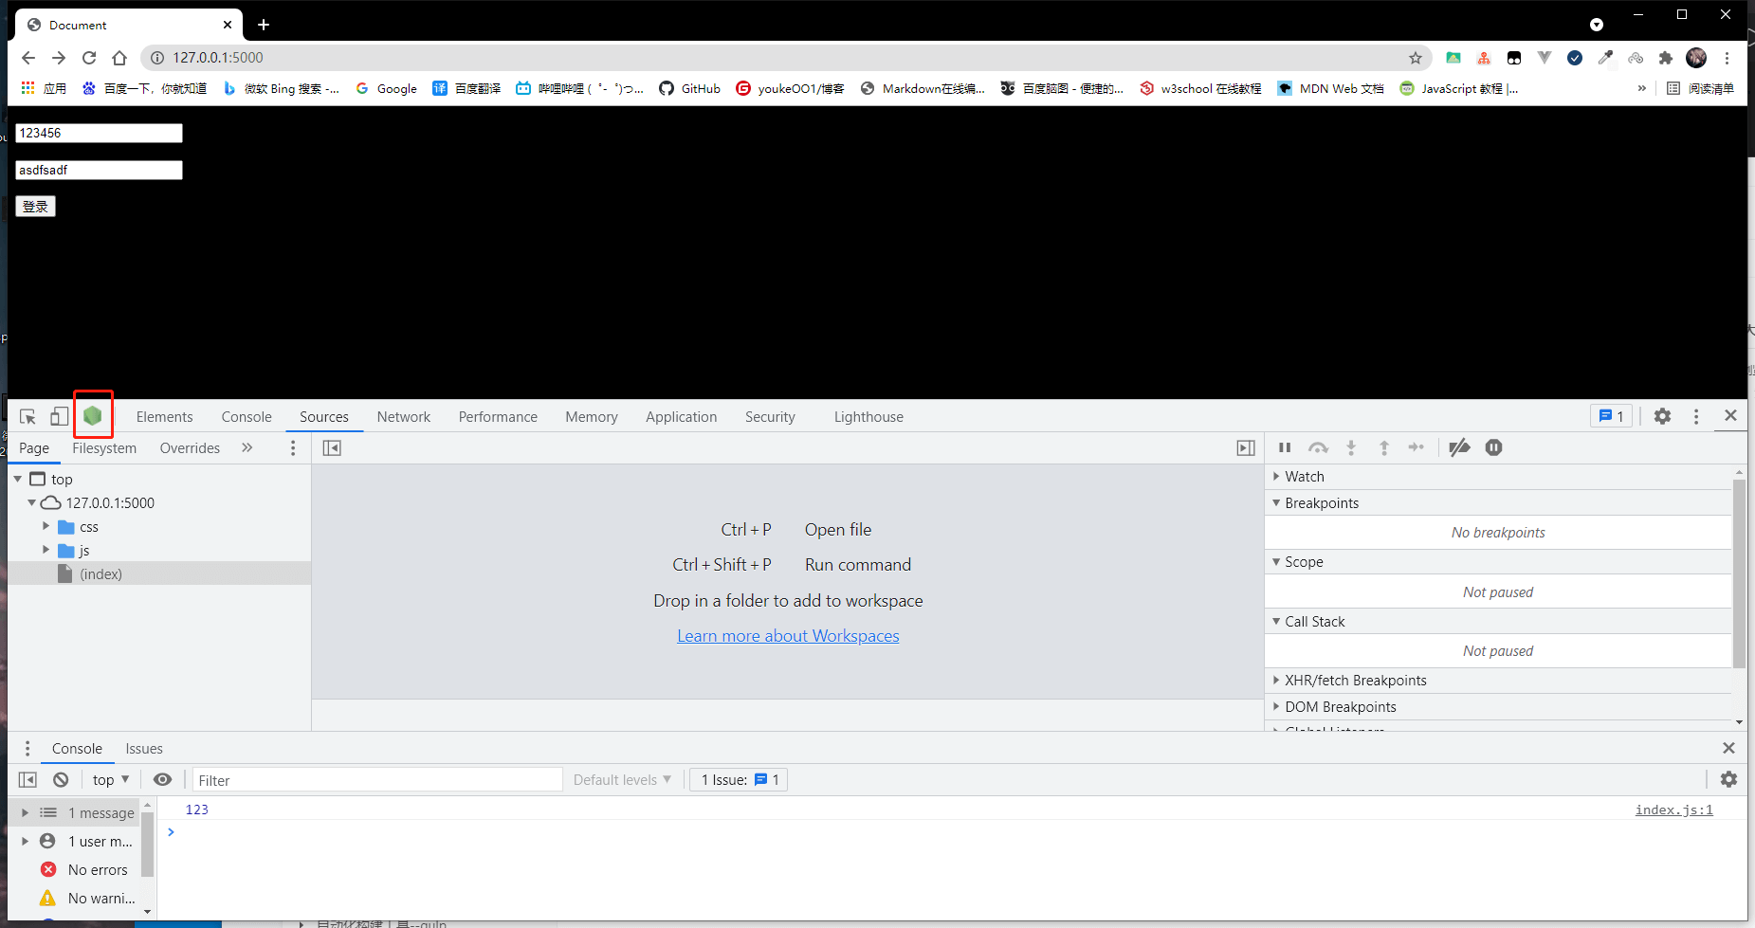Step into next function call

point(1351,447)
